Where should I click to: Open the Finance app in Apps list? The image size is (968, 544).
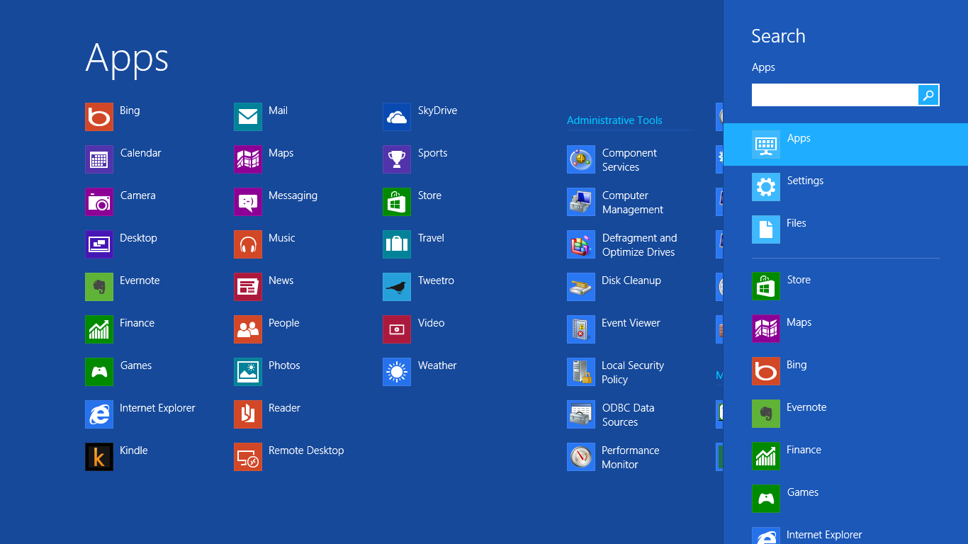[99, 329]
